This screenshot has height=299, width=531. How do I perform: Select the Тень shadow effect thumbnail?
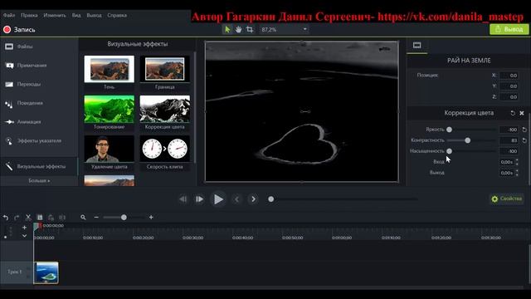(x=109, y=69)
